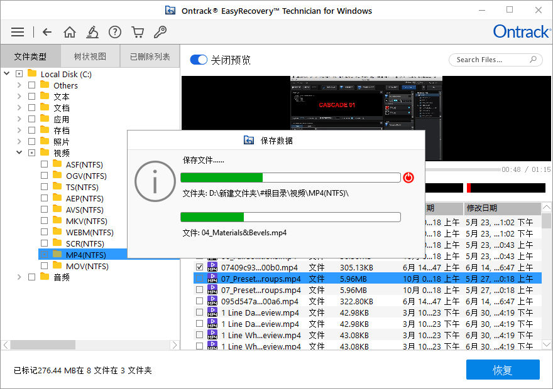The width and height of the screenshot is (553, 389).
Task: Toggle the 关闭预览 preview switch
Action: 199,60
